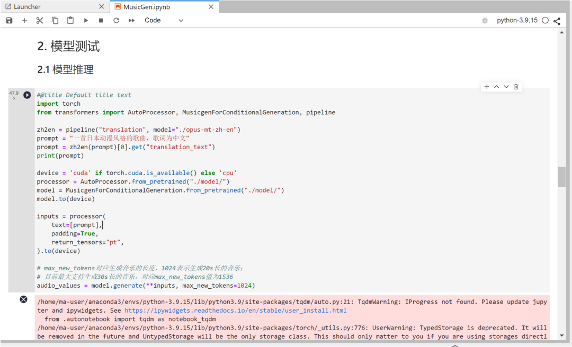
Task: Open the debugger bug icon
Action: [485, 21]
